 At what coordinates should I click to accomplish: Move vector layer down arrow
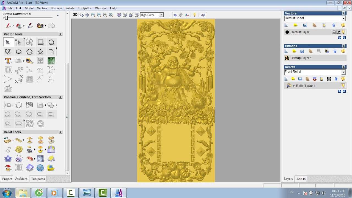(344, 38)
